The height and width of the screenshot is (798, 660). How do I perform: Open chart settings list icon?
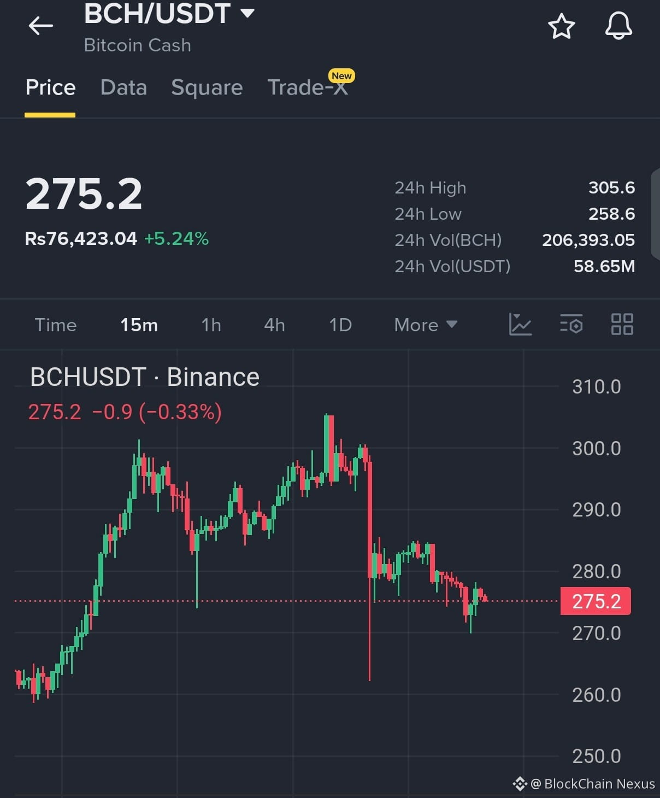click(x=571, y=325)
